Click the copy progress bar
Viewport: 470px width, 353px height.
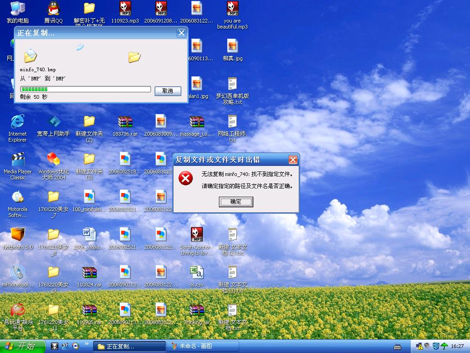(x=85, y=89)
